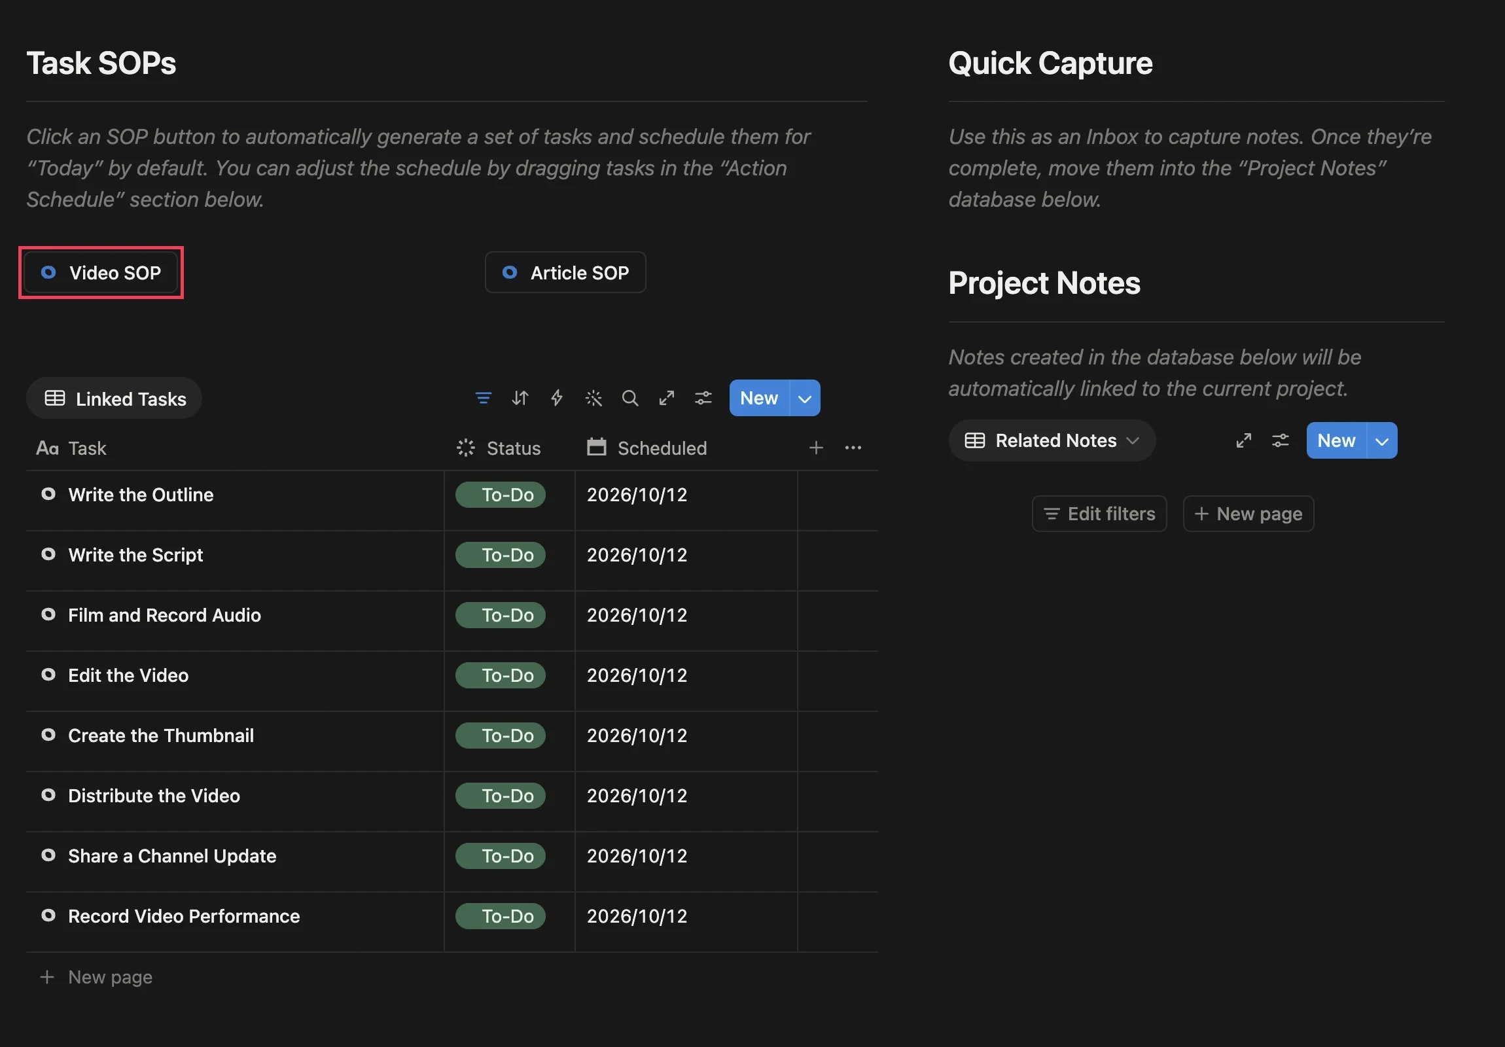Open the Record Video Performance task
This screenshot has width=1505, height=1047.
pyautogui.click(x=183, y=917)
